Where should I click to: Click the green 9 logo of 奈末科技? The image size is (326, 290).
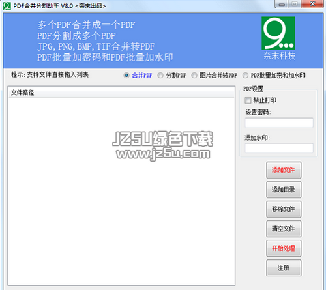(278, 33)
